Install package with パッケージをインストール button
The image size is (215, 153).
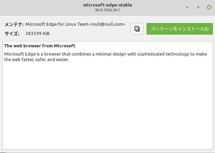coord(180,29)
